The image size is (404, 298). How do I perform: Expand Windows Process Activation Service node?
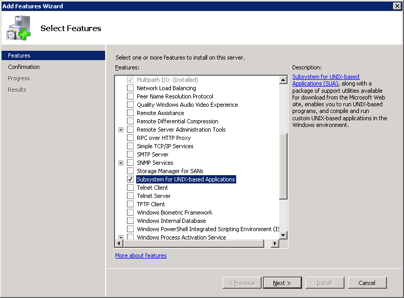click(x=121, y=237)
